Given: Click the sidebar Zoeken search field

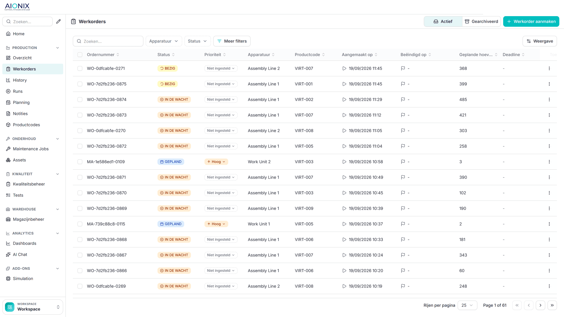Looking at the screenshot, I should pyautogui.click(x=28, y=21).
